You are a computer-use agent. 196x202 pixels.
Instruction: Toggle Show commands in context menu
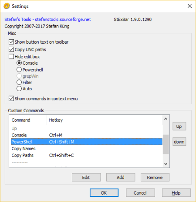[x=11, y=99]
